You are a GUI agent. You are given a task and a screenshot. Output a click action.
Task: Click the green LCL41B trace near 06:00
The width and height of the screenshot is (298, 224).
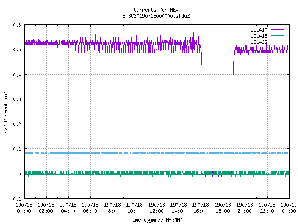90,173
